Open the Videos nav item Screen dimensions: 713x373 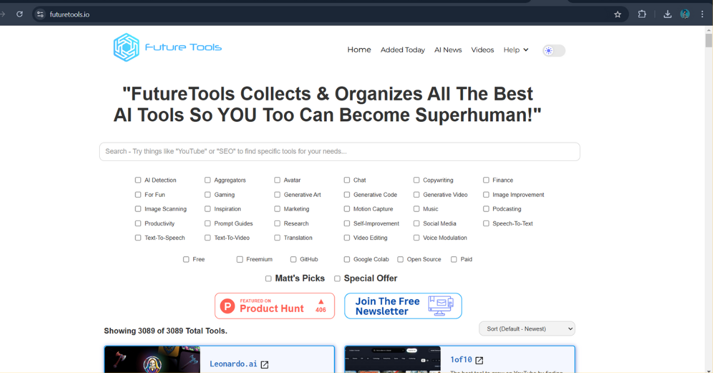tap(482, 50)
